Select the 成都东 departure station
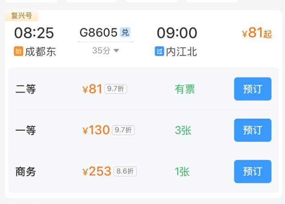 pos(40,52)
